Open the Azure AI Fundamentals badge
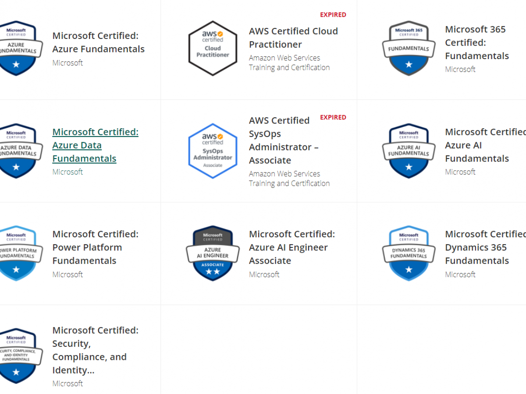The width and height of the screenshot is (526, 394). [409, 151]
